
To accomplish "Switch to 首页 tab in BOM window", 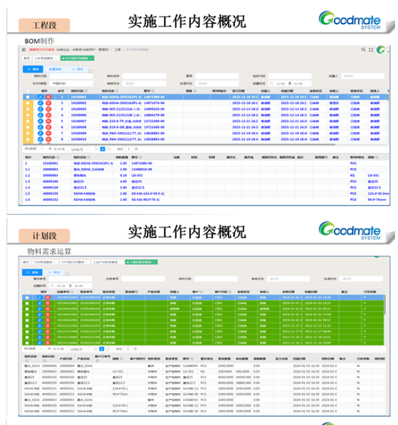I will click(x=27, y=58).
